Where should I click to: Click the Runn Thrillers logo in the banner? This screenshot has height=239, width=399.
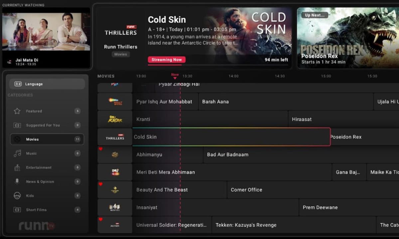[x=121, y=31]
